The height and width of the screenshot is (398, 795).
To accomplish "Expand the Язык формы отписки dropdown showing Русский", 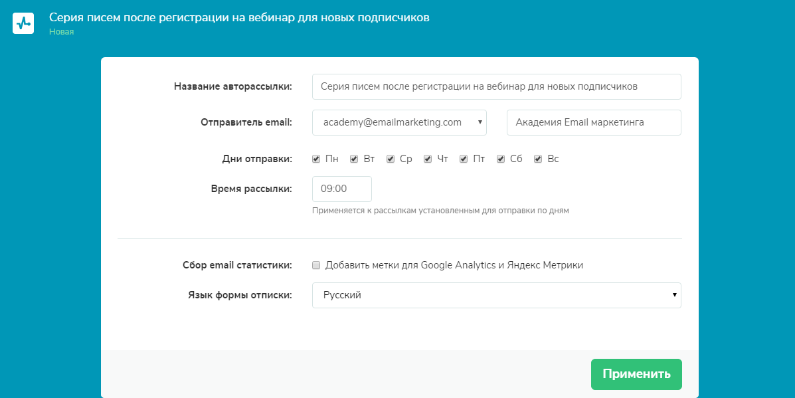I will coord(497,295).
